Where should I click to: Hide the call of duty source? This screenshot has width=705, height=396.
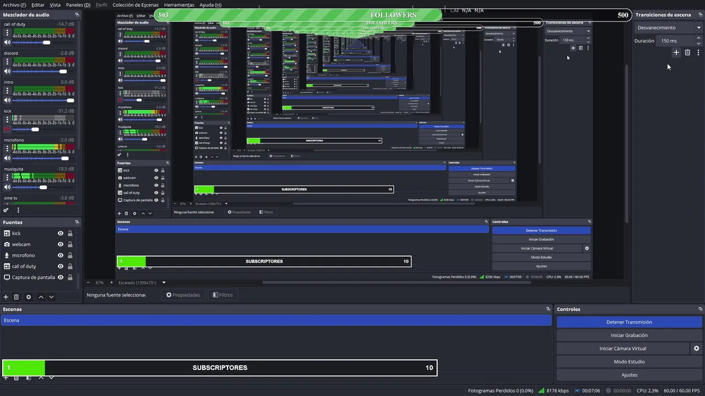(61, 266)
